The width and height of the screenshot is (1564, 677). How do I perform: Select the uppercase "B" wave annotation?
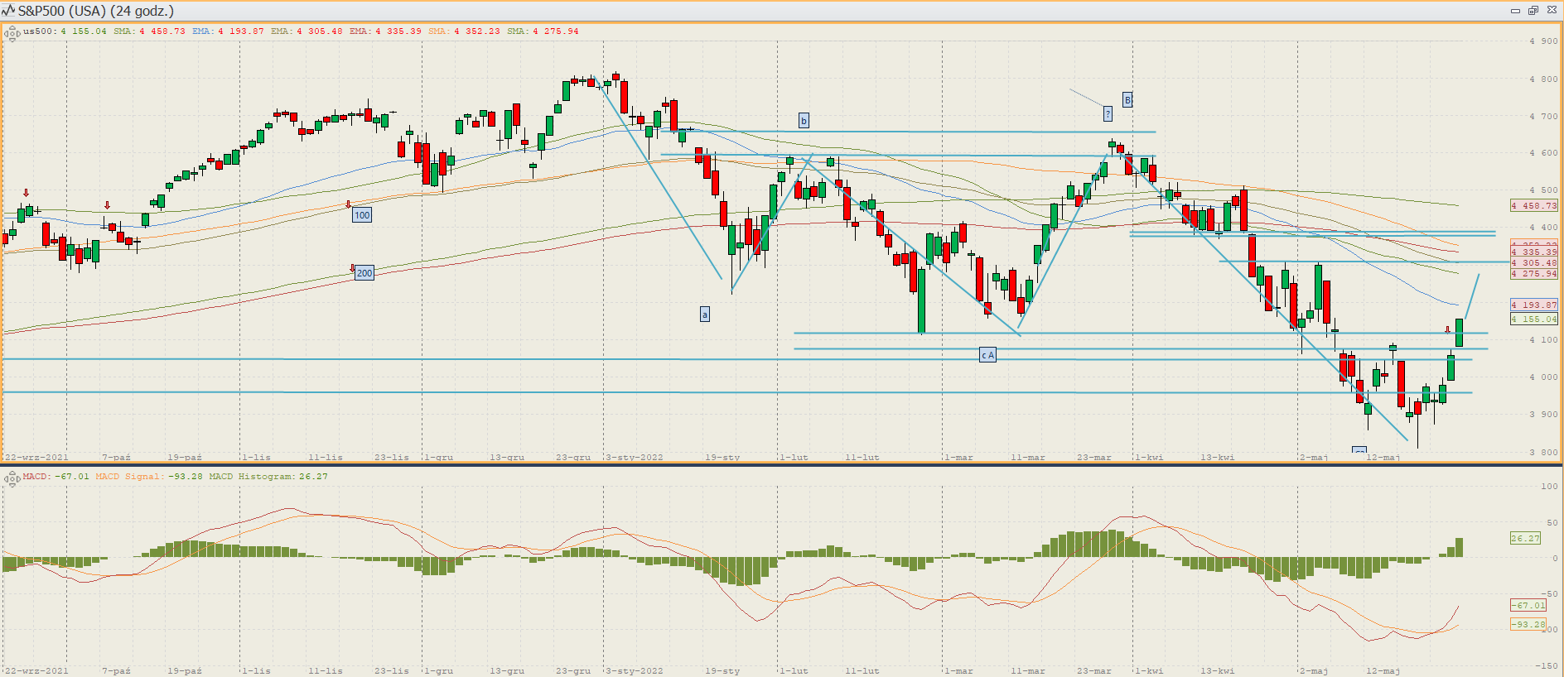(1127, 100)
